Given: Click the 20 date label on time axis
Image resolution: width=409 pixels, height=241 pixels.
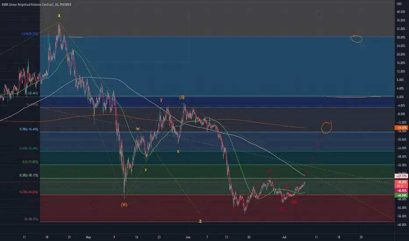Looking at the screenshot, I should [249, 237].
